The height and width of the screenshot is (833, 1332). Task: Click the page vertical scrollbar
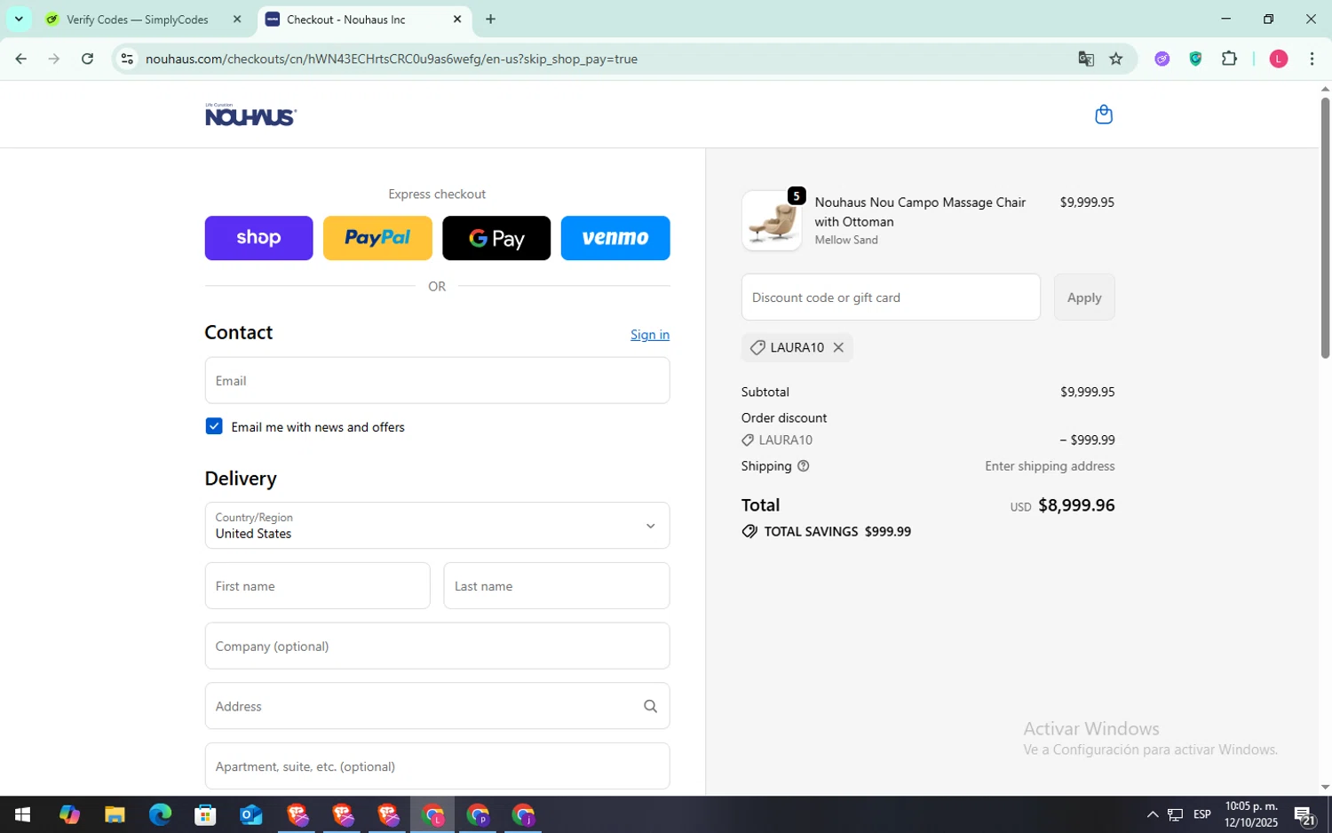(x=1325, y=226)
